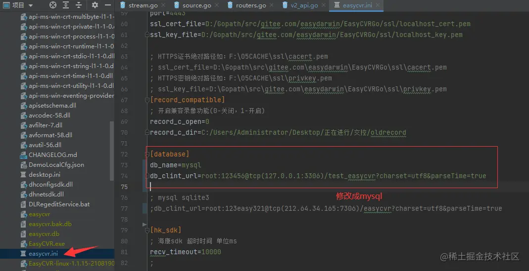Close the v2_api.go tab
This screenshot has height=271, width=529.
pos(324,5)
